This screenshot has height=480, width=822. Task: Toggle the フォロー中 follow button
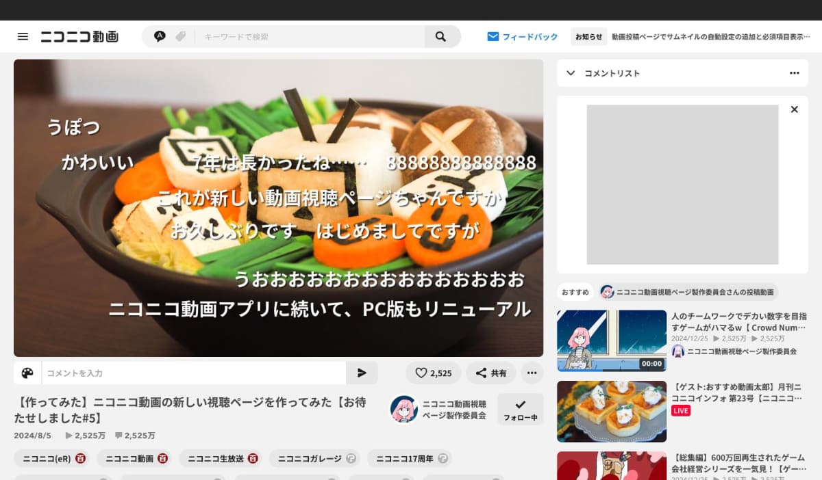521,410
